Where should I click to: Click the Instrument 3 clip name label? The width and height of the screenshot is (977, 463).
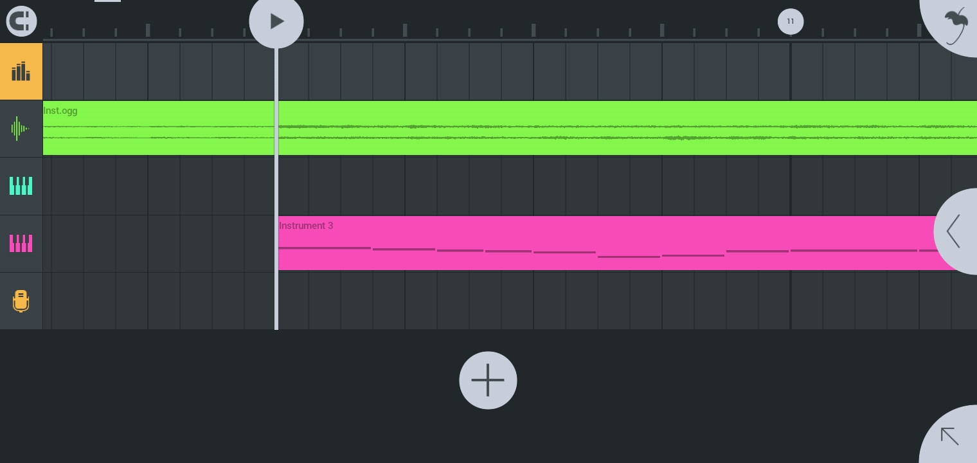click(306, 226)
